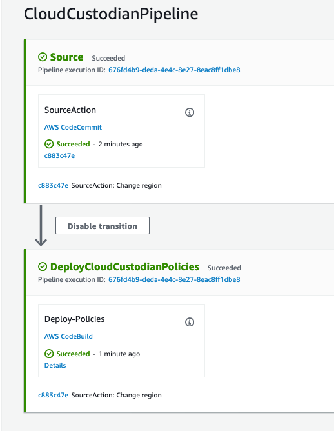The image size is (334, 431).
Task: Open c883c47e commit link inside SourceAction card
Action: pyautogui.click(x=59, y=156)
